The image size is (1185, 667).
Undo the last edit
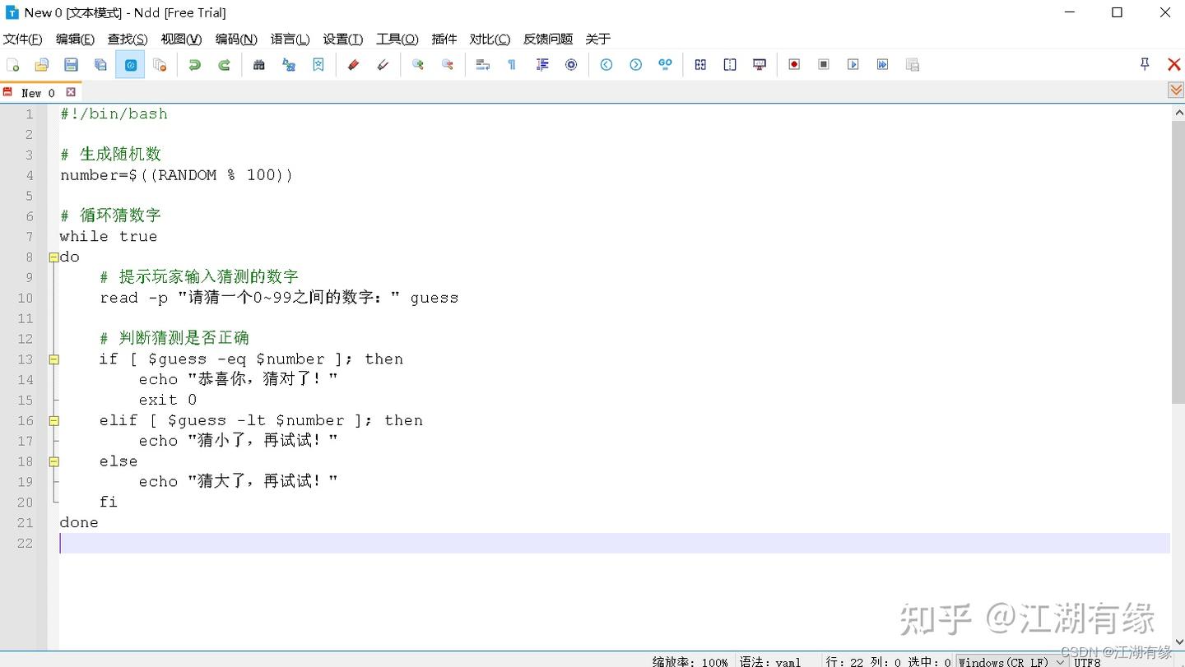[194, 64]
